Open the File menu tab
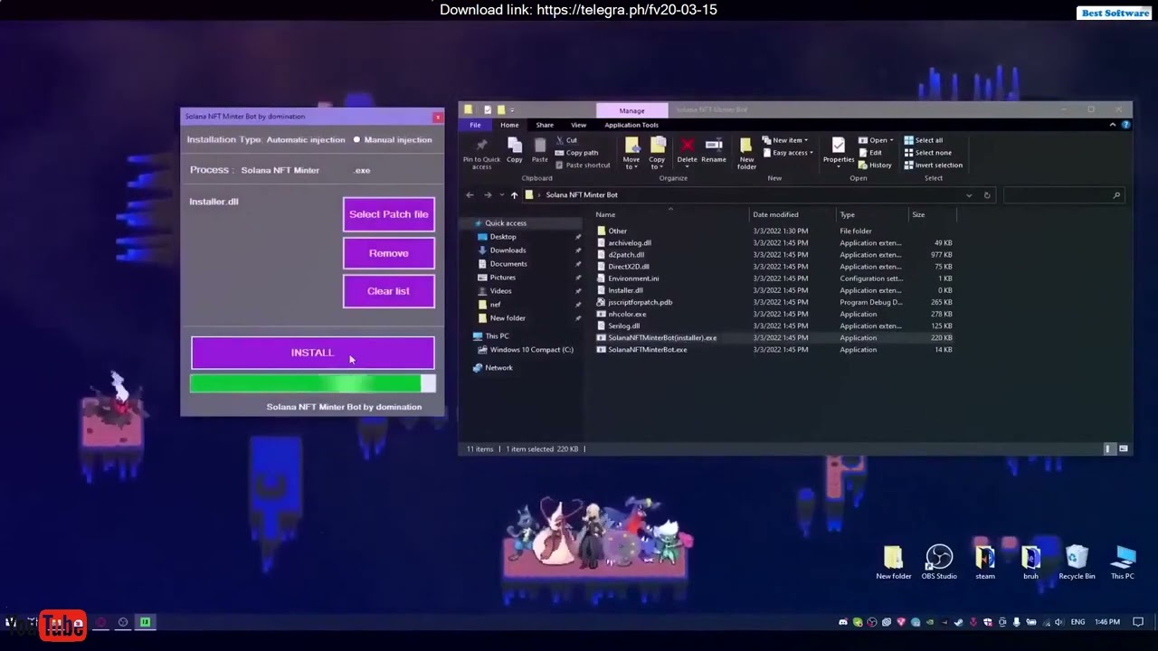This screenshot has height=651, width=1158. coord(475,125)
